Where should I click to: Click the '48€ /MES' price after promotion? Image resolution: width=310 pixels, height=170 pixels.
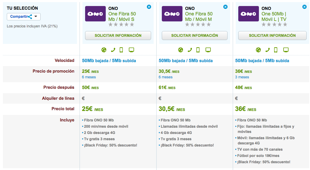coord(243,87)
